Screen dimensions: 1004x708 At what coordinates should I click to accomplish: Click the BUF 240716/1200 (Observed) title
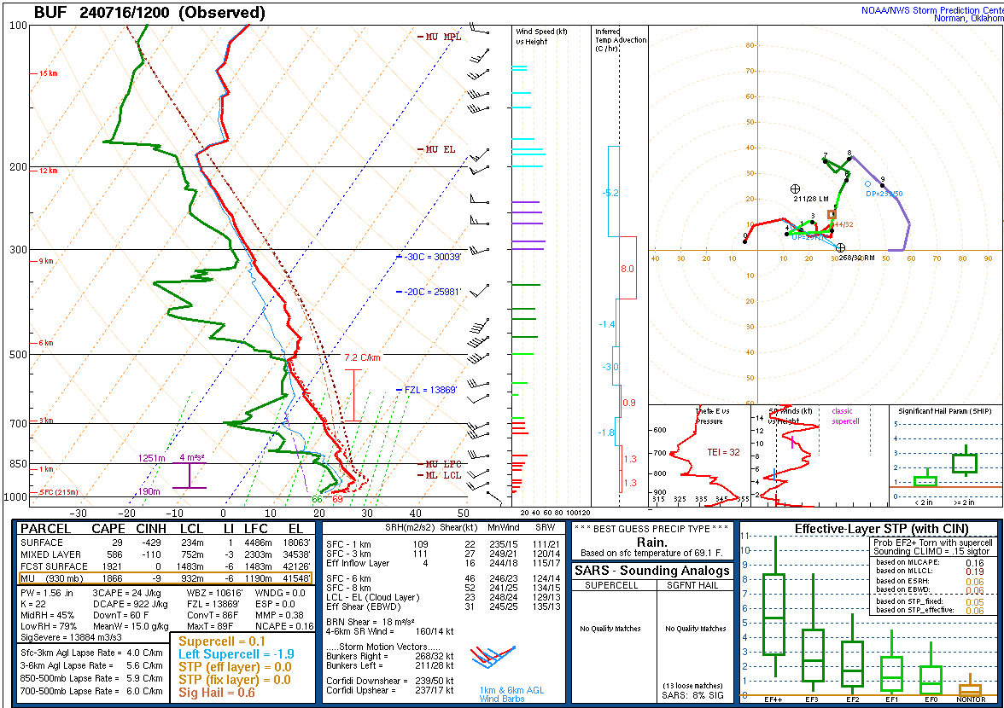point(149,13)
